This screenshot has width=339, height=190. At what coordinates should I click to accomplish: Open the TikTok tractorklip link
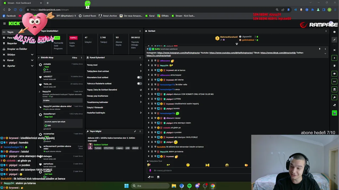278,53
